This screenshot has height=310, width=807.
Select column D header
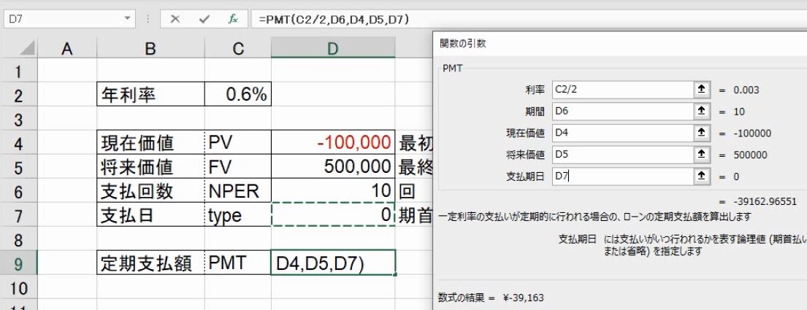(333, 48)
